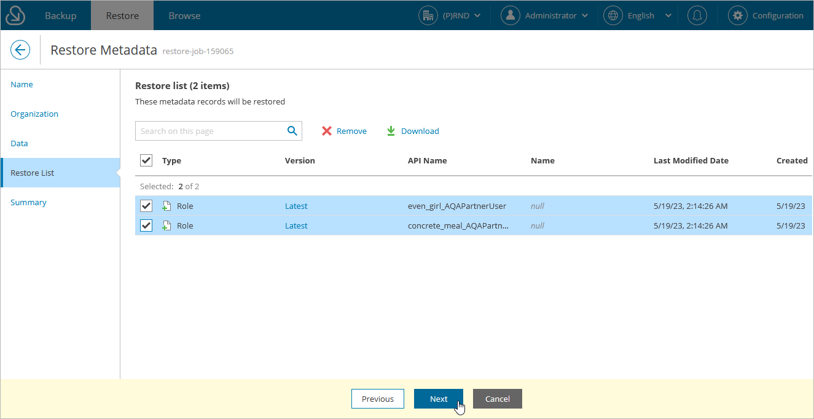Switch to the Browse tab
Viewport: 814px width, 419px height.
184,15
